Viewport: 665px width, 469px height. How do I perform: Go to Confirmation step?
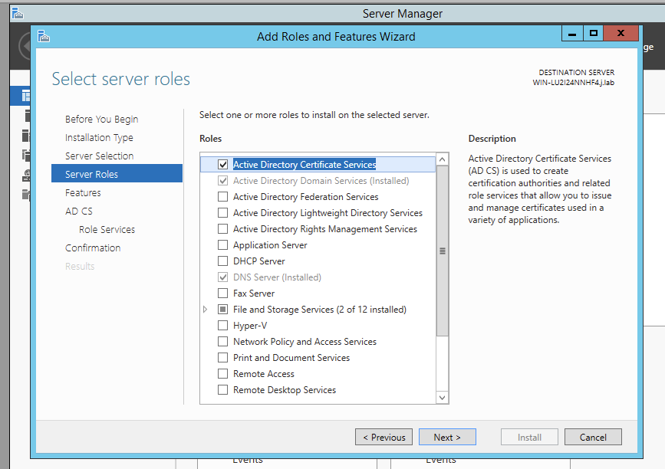[93, 248]
